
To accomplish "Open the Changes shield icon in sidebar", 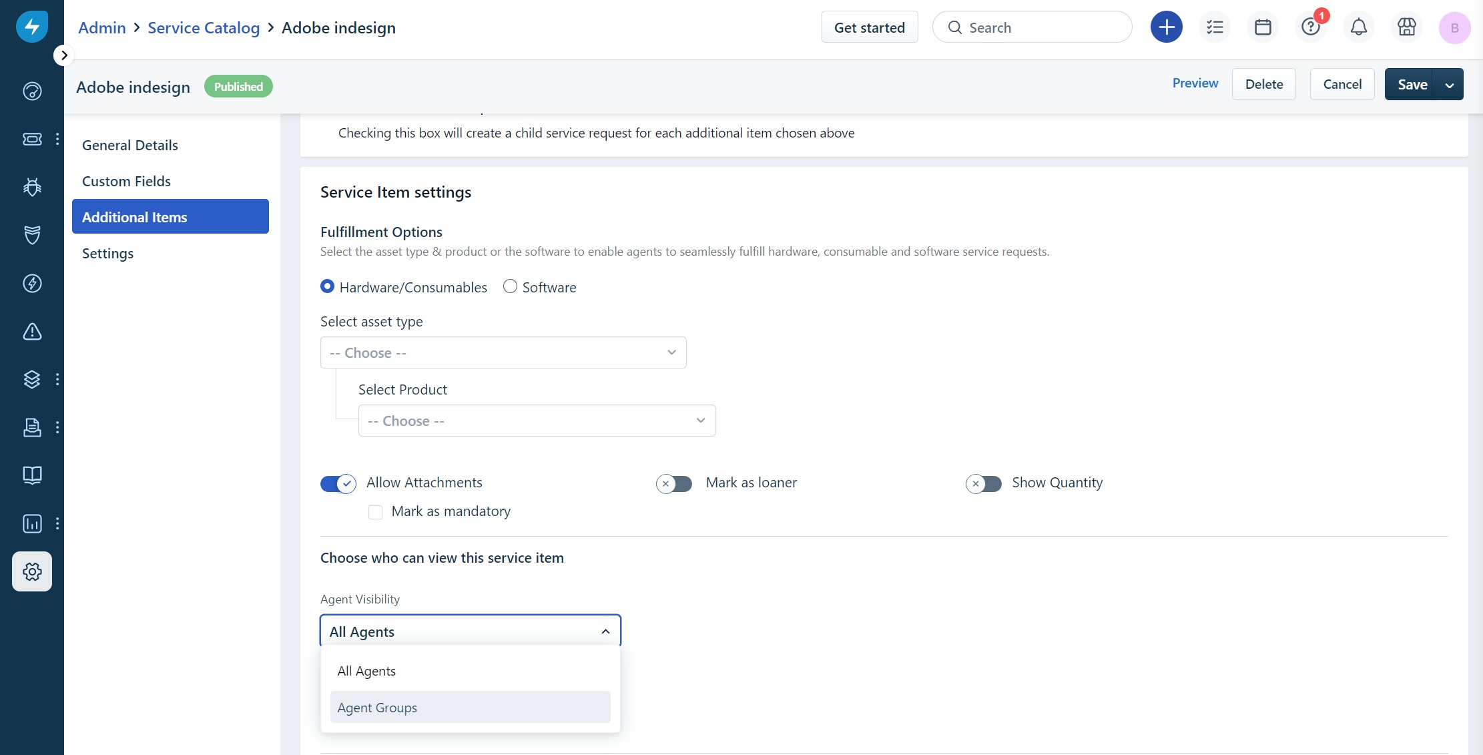I will 32,235.
